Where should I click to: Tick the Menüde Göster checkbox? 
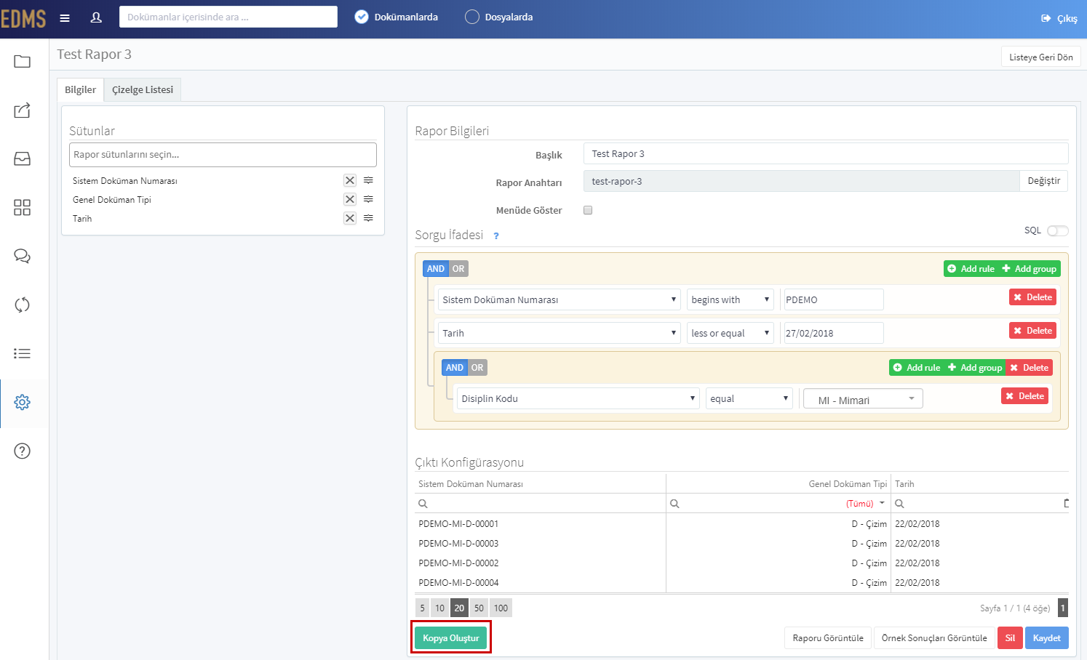pos(588,210)
